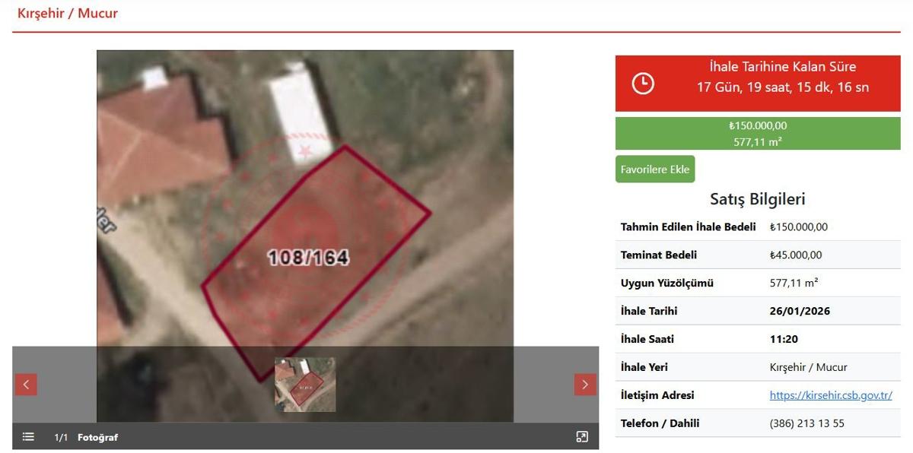Image resolution: width=913 pixels, height=453 pixels.
Task: Click the green ₺150.000,00 price banner
Action: [758, 133]
